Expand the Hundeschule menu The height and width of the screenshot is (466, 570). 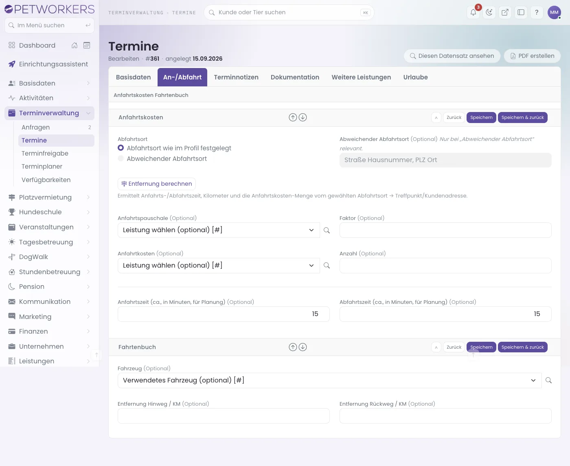pos(49,212)
